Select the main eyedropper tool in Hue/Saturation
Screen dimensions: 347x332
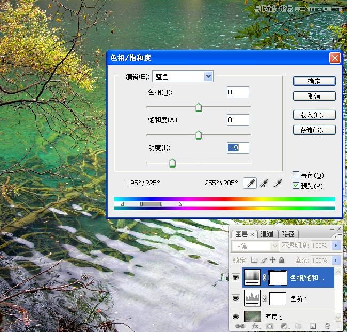(250, 183)
